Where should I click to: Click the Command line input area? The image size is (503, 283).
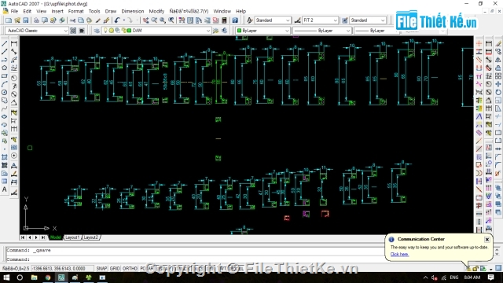193,259
